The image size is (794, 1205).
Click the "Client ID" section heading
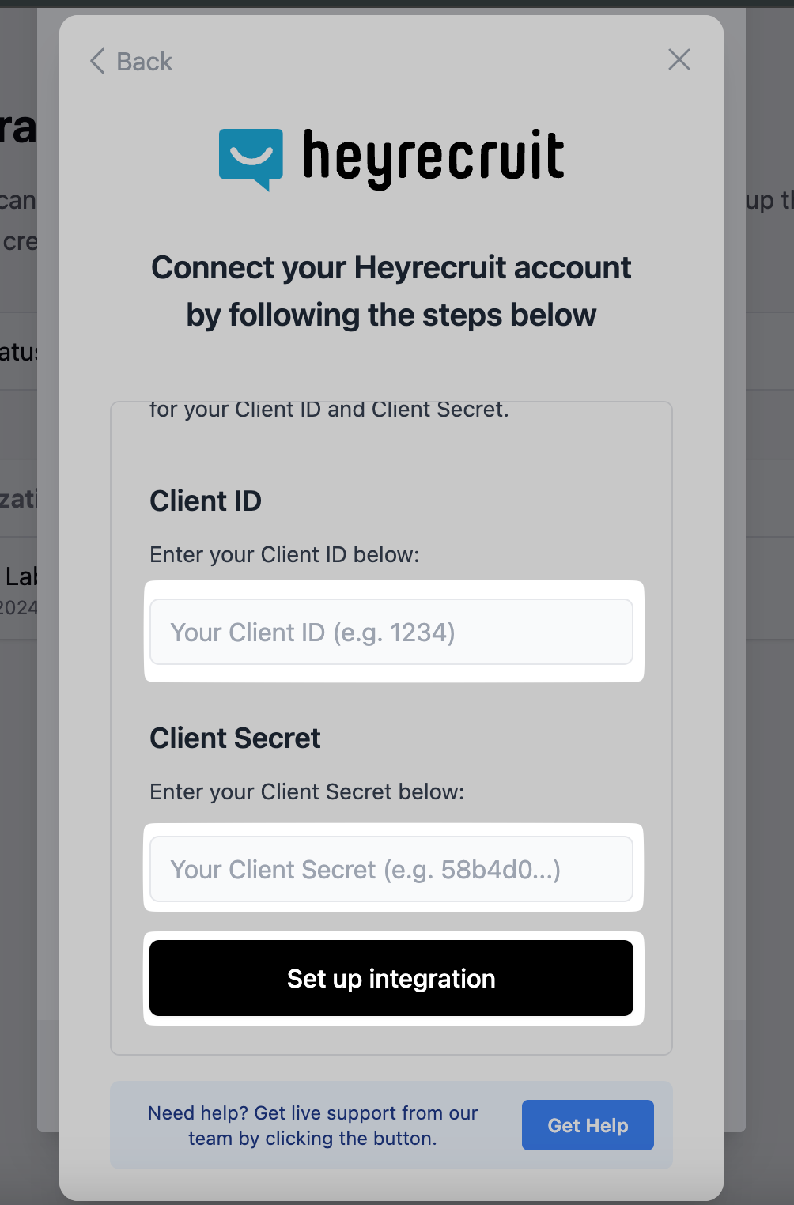[206, 501]
